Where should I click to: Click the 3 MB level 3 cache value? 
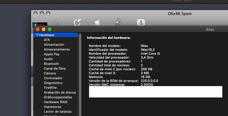tap(145, 73)
